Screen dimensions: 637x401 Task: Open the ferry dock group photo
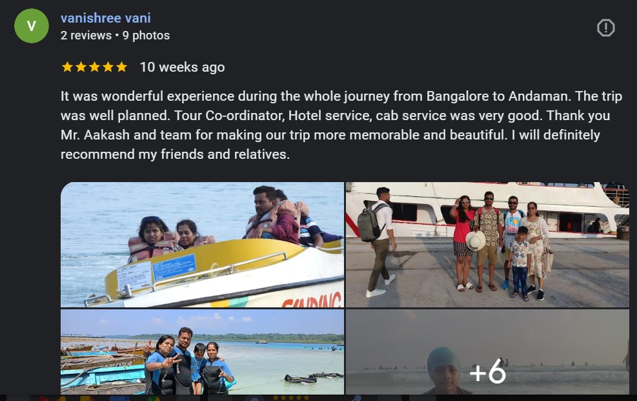pos(487,245)
